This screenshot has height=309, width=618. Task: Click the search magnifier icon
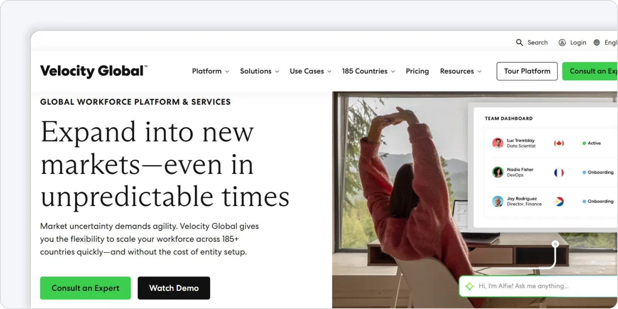[x=520, y=42]
